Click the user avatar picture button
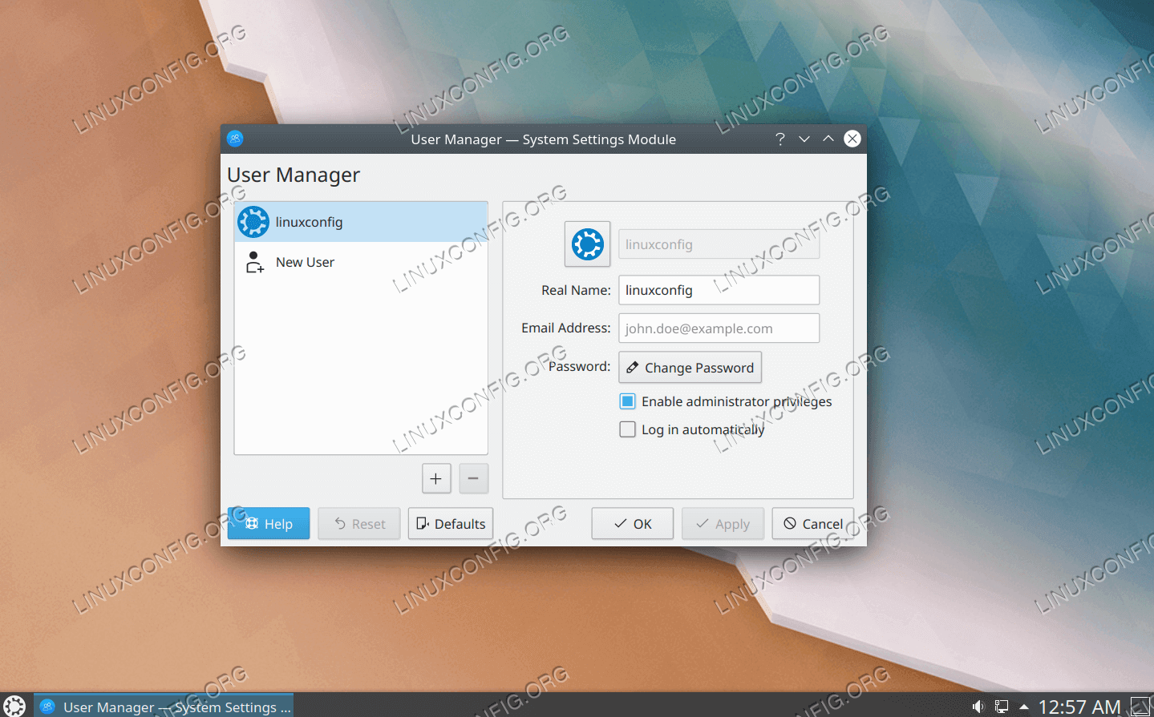Screen dimensions: 1154x717 (587, 244)
